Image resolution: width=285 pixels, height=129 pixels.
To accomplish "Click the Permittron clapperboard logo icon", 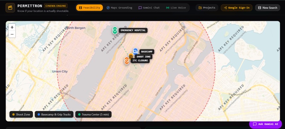I will click(10, 8).
